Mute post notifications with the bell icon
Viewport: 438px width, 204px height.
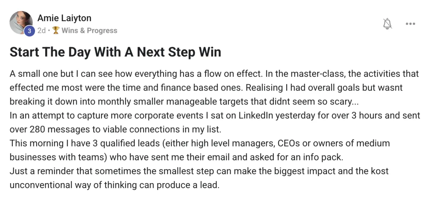click(x=387, y=24)
